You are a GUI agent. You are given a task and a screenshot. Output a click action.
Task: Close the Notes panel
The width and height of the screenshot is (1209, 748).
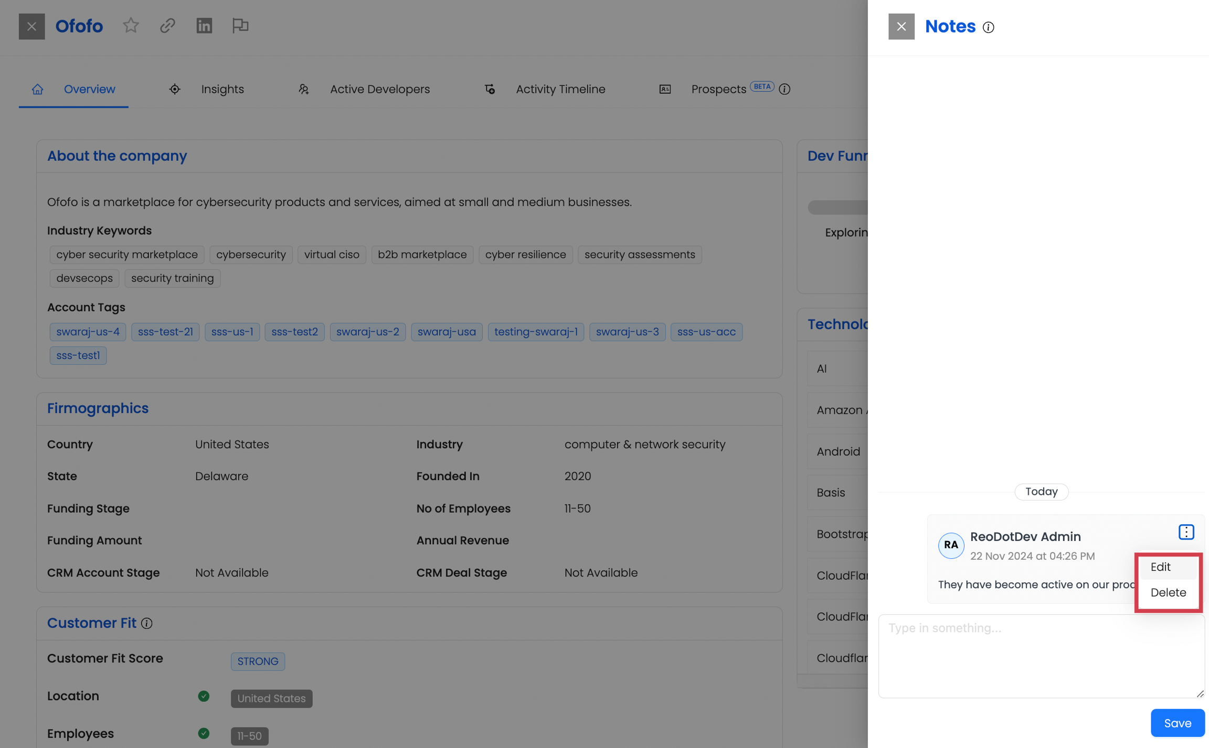(x=901, y=27)
